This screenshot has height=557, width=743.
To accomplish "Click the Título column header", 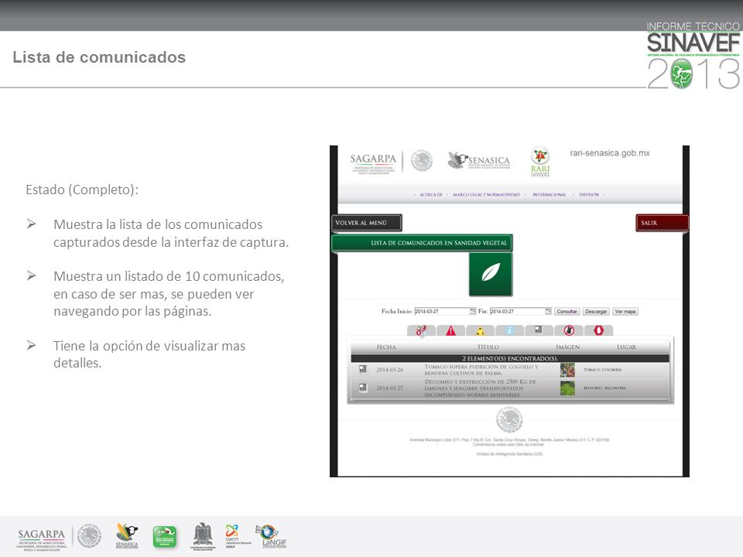I will coord(488,347).
